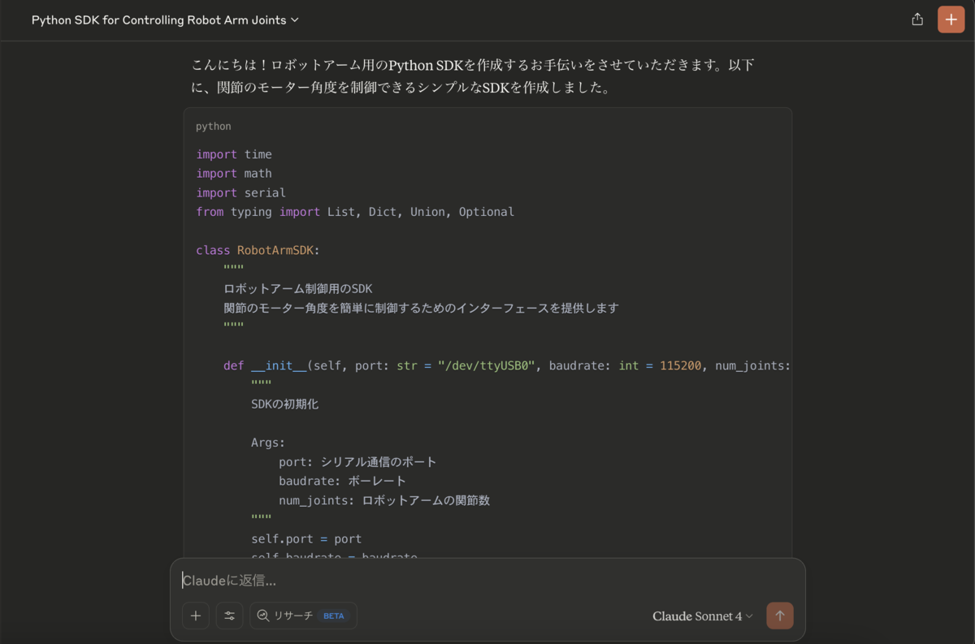Focus the Claudeに返信 input field
975x644 pixels.
487,580
